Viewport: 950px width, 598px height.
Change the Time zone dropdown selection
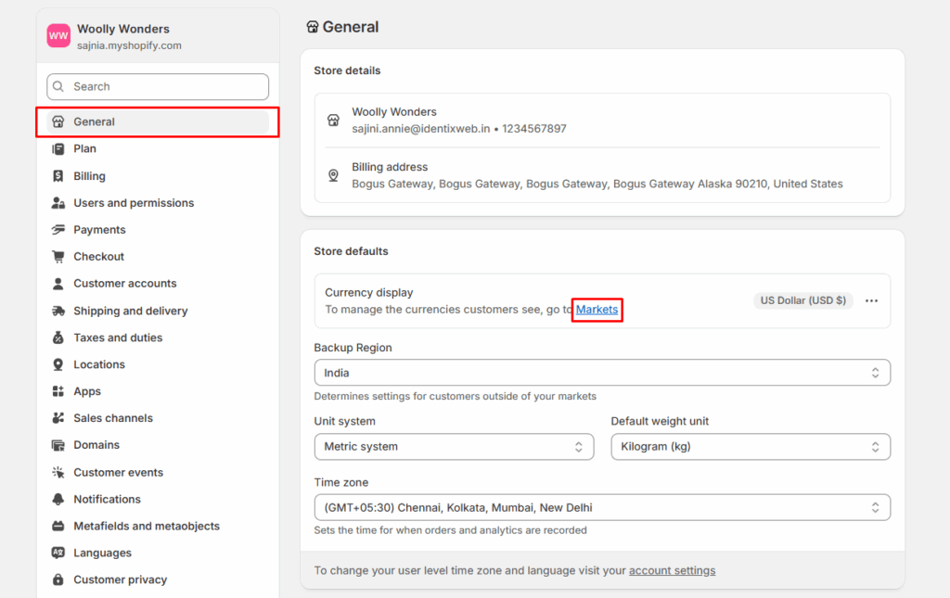tap(601, 508)
